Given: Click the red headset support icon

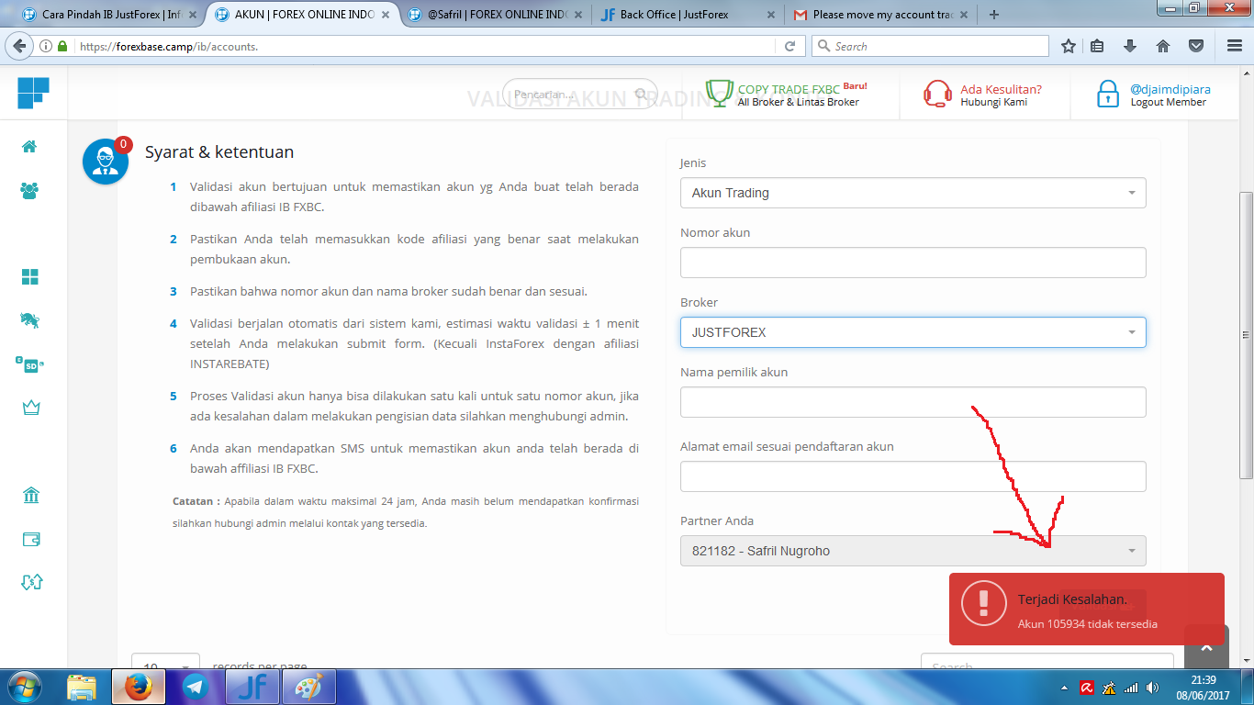Looking at the screenshot, I should click(938, 94).
